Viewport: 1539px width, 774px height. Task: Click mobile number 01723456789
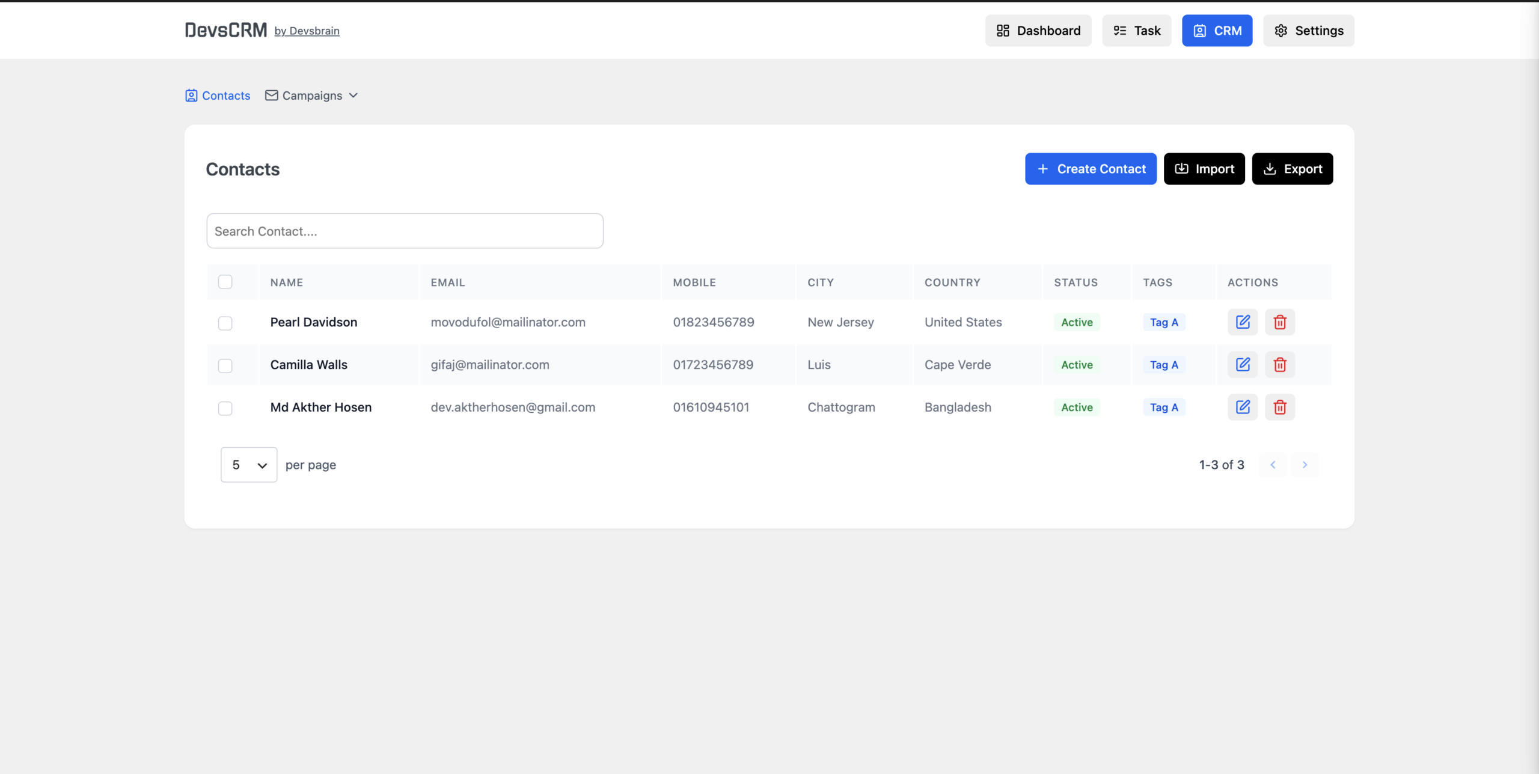[712, 365]
